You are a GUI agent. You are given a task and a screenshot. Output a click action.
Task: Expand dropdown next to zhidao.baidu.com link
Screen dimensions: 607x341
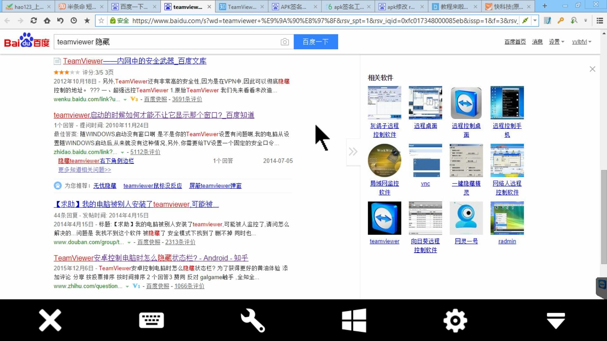pyautogui.click(x=122, y=153)
